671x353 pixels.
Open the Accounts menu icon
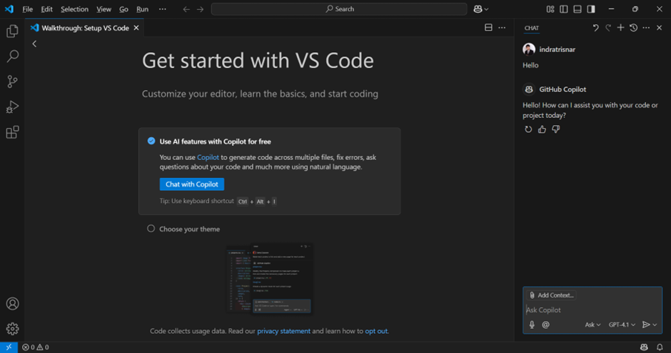[12, 304]
